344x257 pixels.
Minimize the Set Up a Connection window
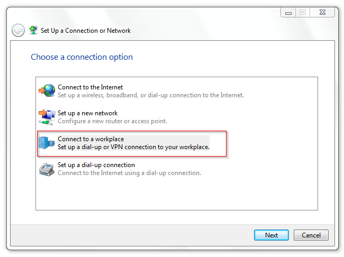(288, 13)
